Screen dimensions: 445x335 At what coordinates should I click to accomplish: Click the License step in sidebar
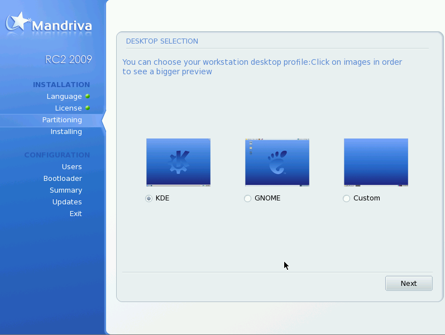[68, 108]
